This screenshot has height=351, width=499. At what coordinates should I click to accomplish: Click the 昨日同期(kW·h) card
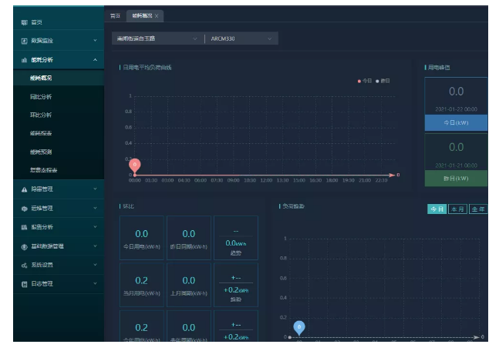[189, 238]
